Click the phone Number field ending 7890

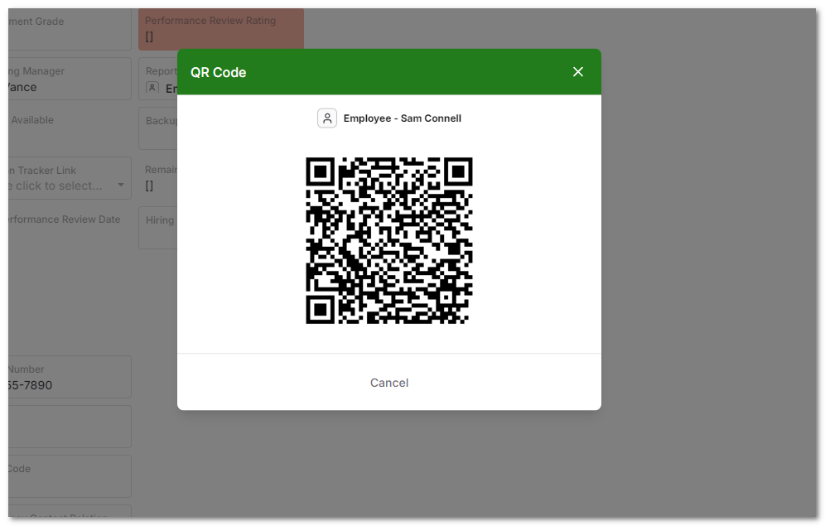pyautogui.click(x=66, y=377)
